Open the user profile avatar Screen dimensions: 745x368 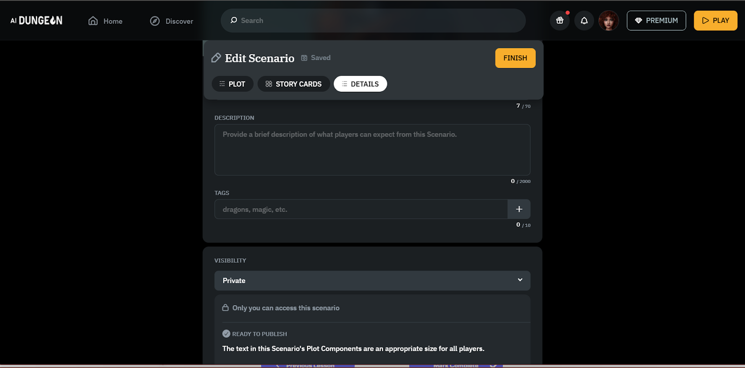(609, 20)
